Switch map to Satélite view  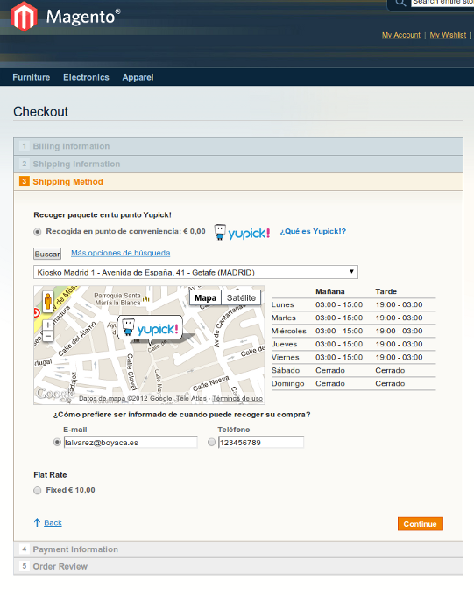click(x=241, y=297)
